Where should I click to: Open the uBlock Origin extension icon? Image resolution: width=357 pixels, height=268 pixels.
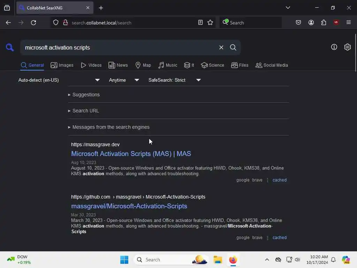point(336,22)
